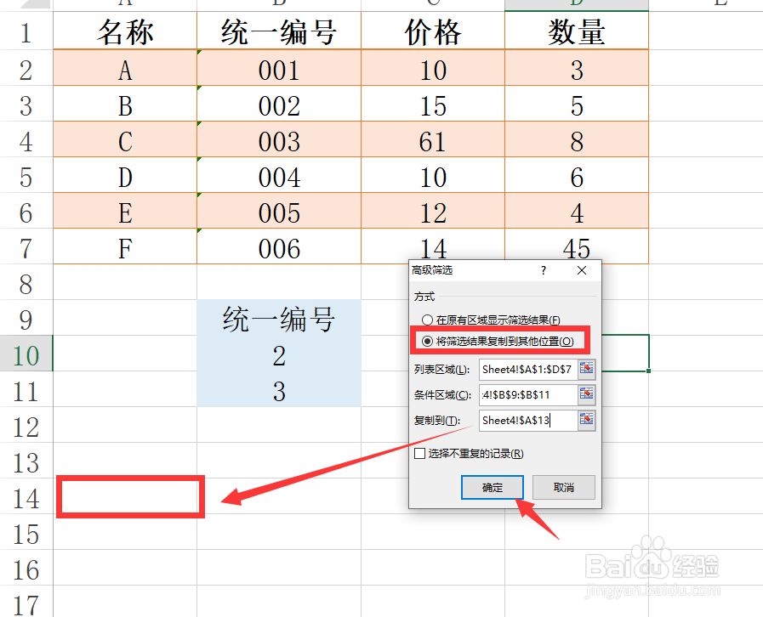
Task: Select row header 2
Action: (x=26, y=70)
